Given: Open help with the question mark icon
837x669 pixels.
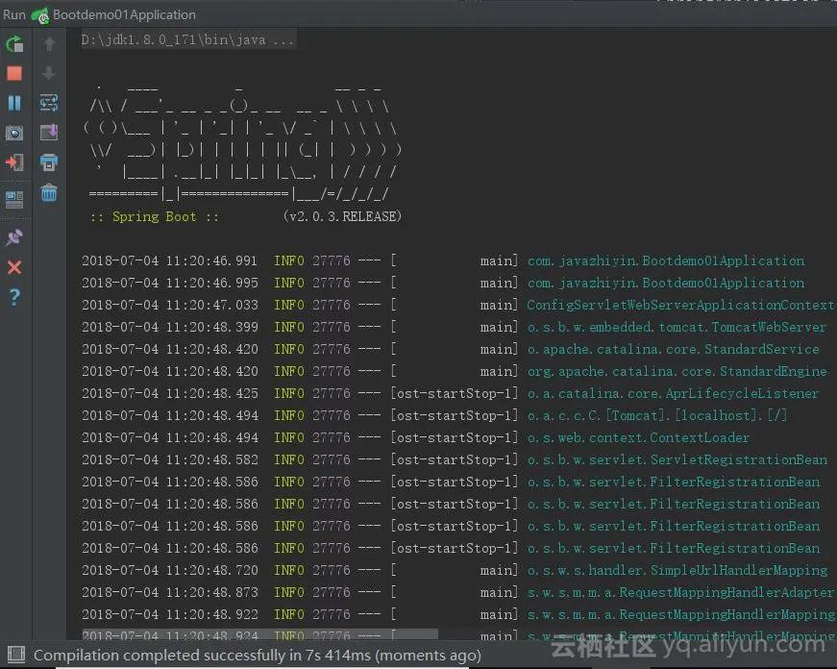Looking at the screenshot, I should (x=14, y=297).
